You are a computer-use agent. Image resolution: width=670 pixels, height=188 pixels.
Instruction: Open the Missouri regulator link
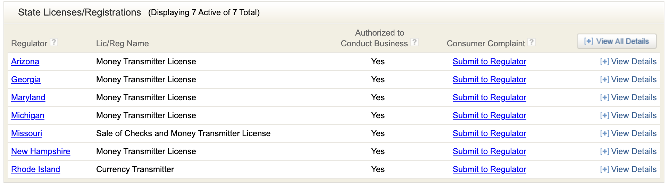tap(26, 133)
